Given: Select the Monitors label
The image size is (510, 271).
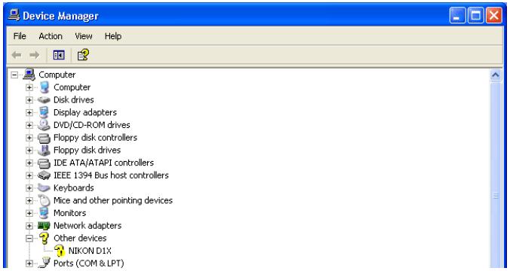Looking at the screenshot, I should pos(69,213).
